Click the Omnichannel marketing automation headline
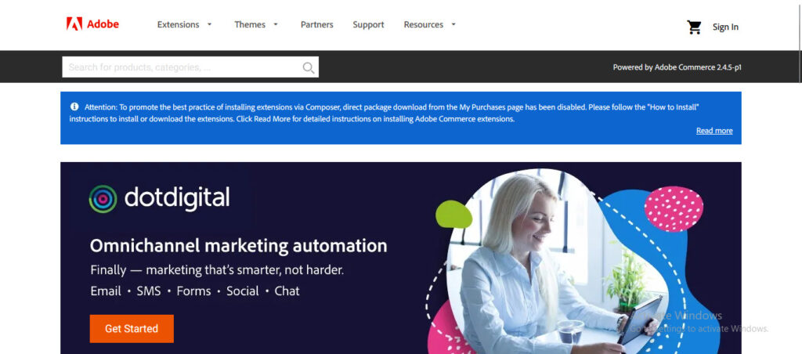Image resolution: width=802 pixels, height=354 pixels. click(x=238, y=246)
